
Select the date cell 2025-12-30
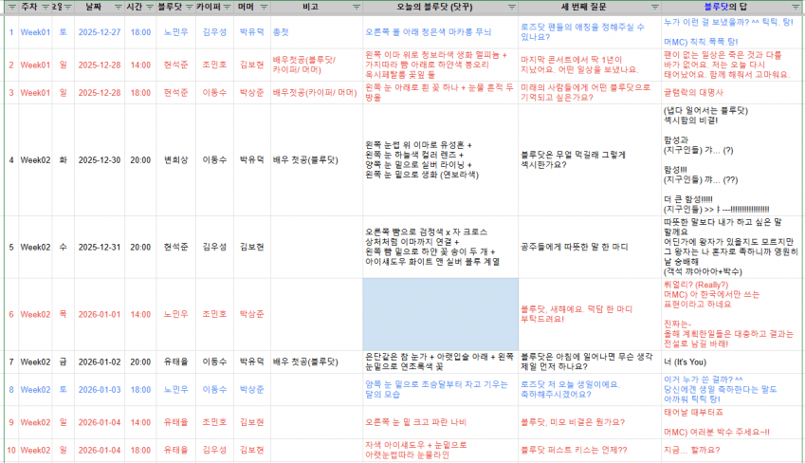point(100,160)
